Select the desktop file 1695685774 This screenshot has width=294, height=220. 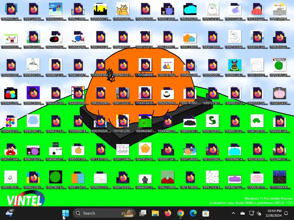pos(11,11)
